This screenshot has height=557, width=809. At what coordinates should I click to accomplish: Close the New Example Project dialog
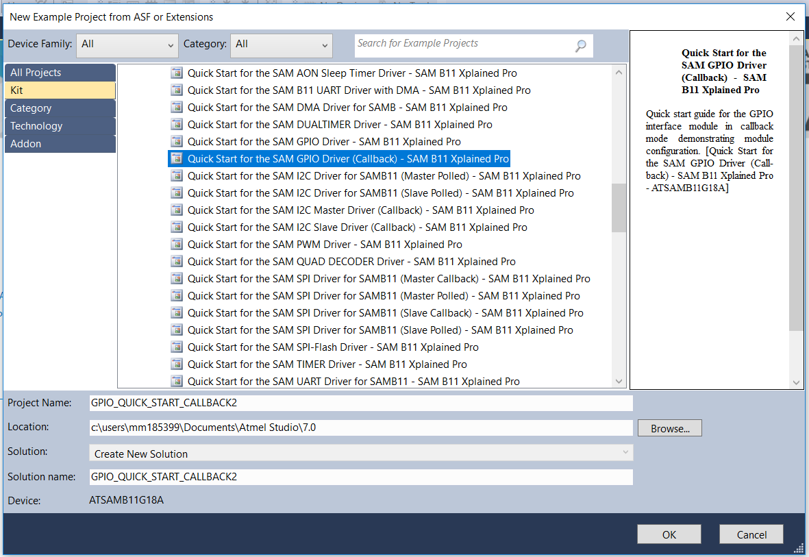pyautogui.click(x=790, y=16)
